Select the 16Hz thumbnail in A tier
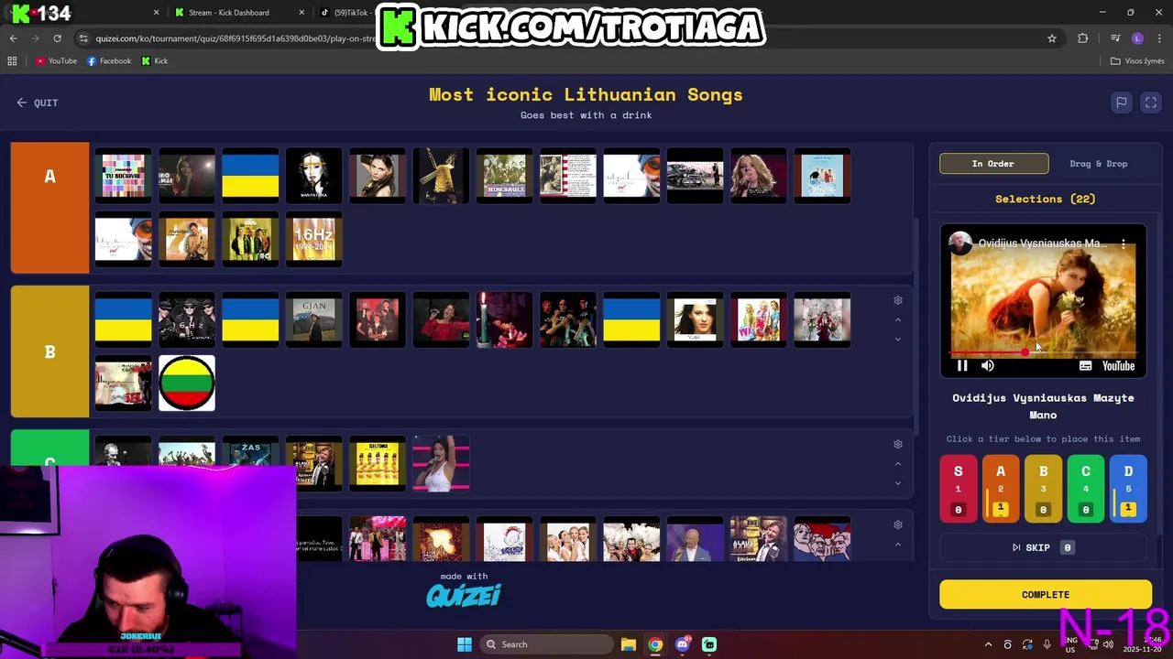Viewport: 1173px width, 659px height. click(x=313, y=239)
